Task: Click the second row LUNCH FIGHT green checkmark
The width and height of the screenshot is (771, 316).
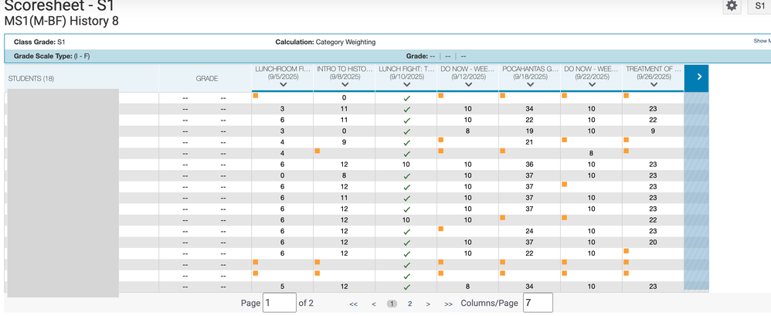Action: [x=406, y=110]
